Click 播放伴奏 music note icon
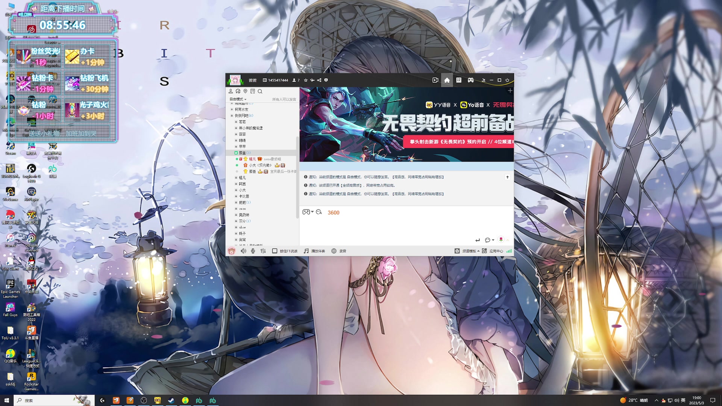Viewport: 722px width, 406px height. (306, 251)
